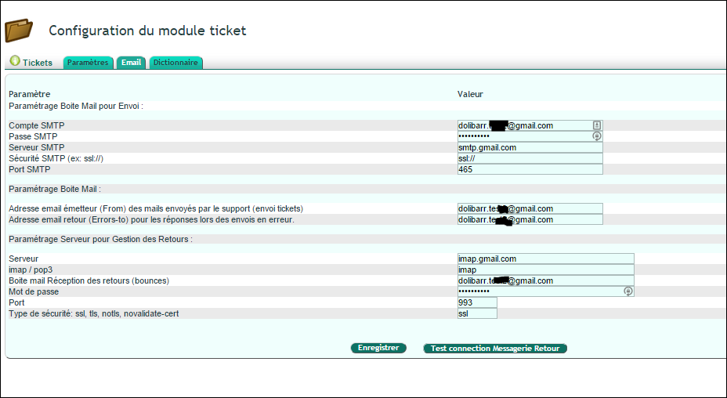Click the security type field containing ssl
Image resolution: width=727 pixels, height=398 pixels.
tap(477, 313)
